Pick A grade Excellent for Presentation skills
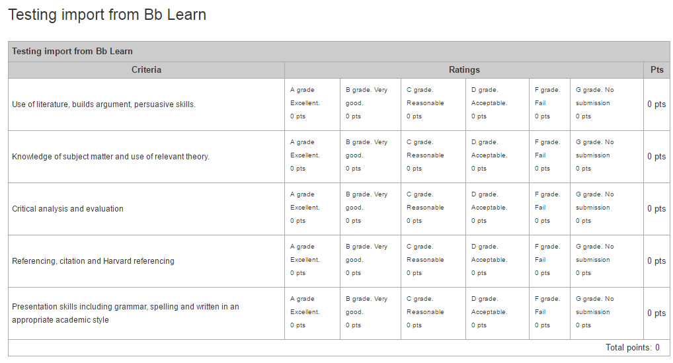This screenshot has height=363, width=673. pyautogui.click(x=313, y=313)
